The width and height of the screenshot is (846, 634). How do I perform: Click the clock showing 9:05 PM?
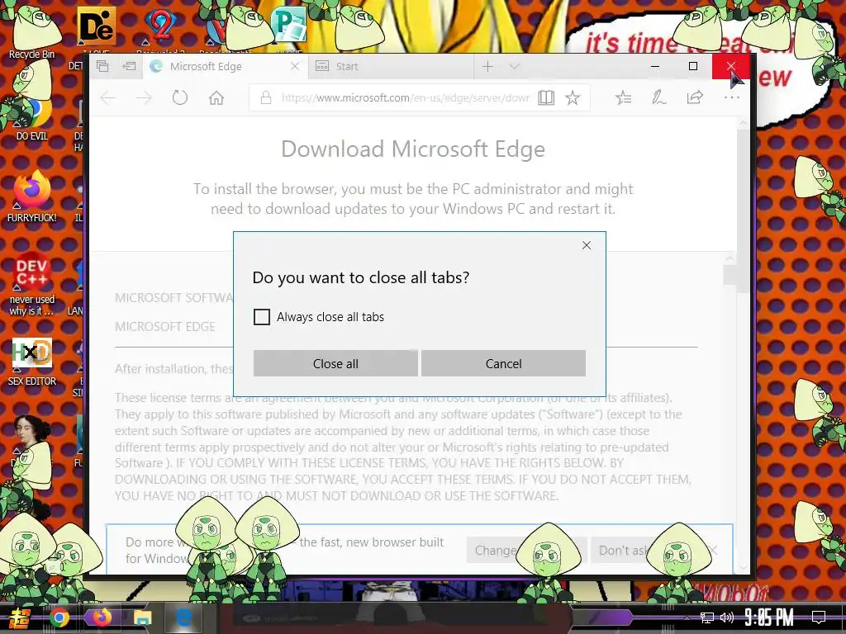click(769, 617)
